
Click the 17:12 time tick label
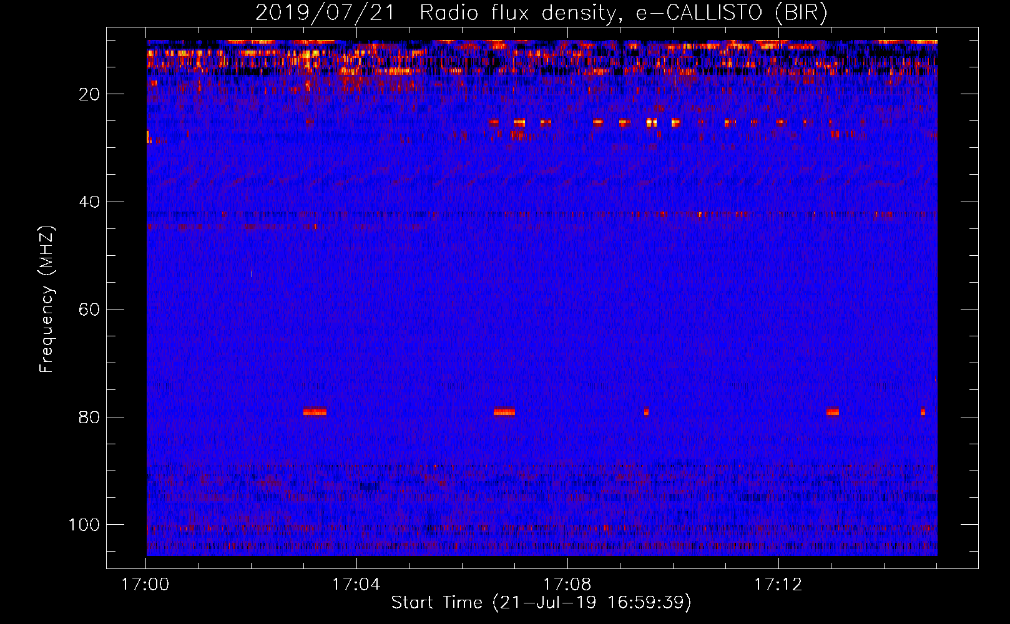[x=778, y=585]
